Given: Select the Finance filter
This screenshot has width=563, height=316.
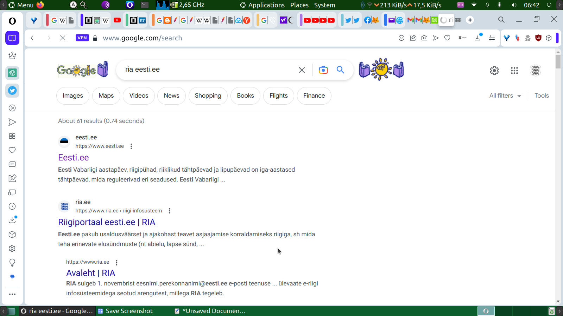Looking at the screenshot, I should click(x=314, y=96).
